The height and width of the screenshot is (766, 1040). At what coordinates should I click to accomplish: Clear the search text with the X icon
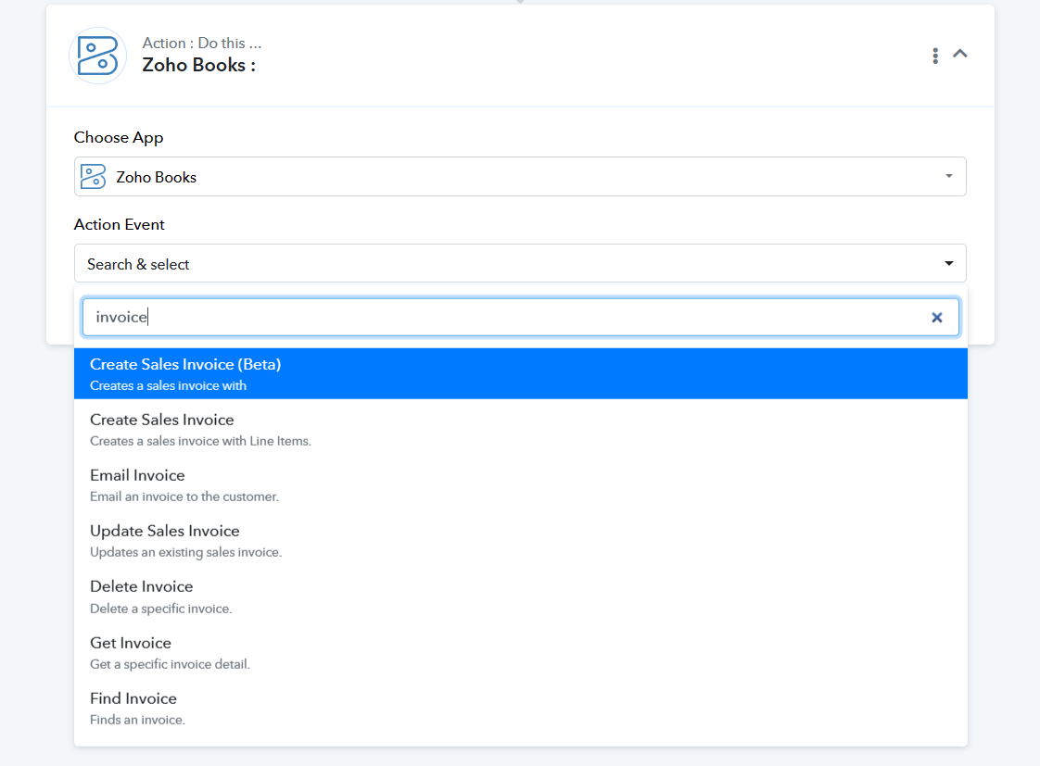tap(936, 318)
